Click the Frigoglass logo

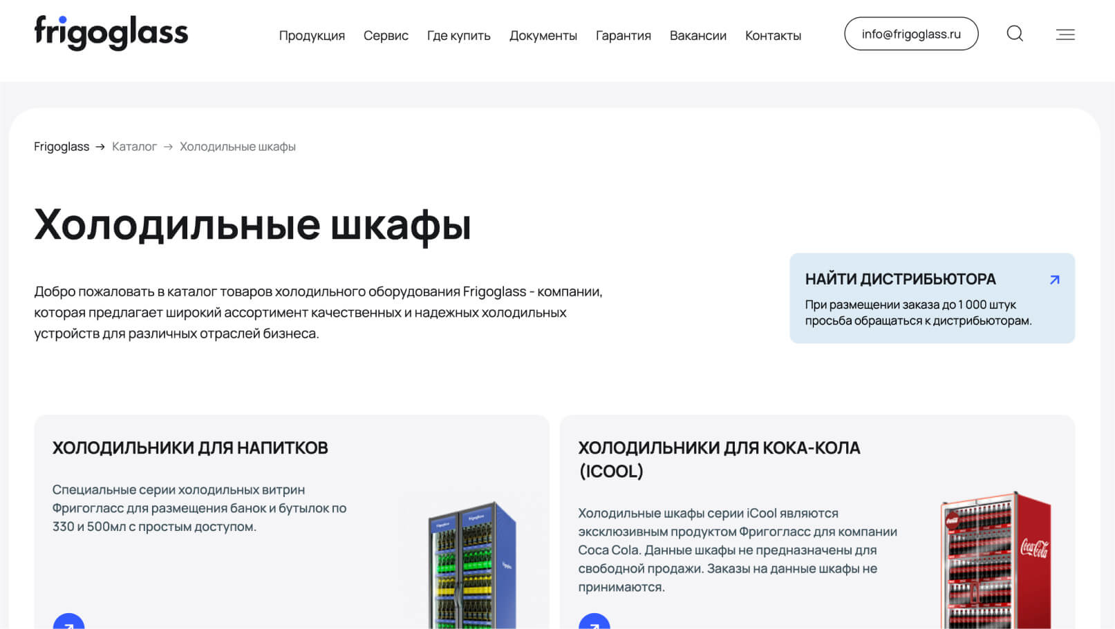click(111, 32)
